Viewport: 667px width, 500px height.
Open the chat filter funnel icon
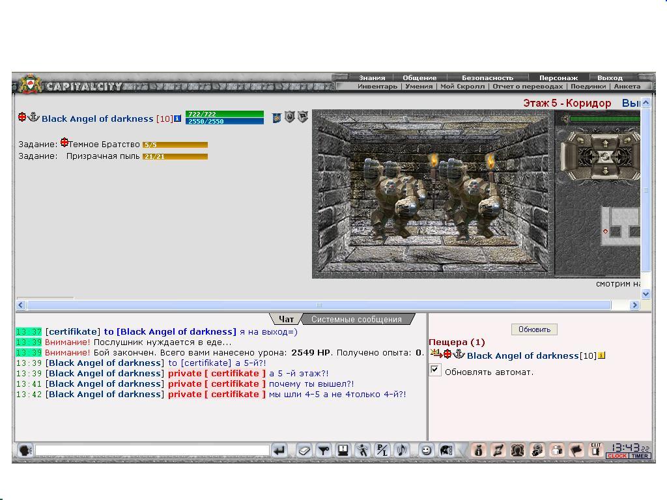(x=324, y=451)
